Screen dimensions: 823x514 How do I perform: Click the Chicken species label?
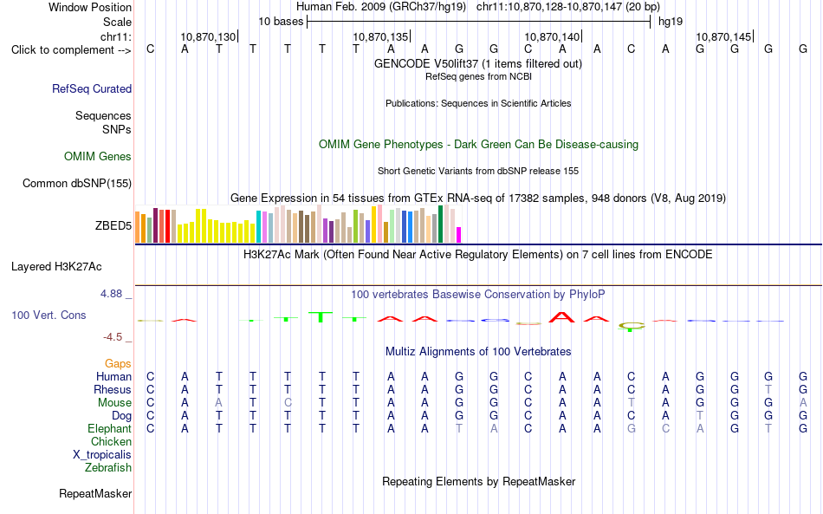[x=111, y=441]
